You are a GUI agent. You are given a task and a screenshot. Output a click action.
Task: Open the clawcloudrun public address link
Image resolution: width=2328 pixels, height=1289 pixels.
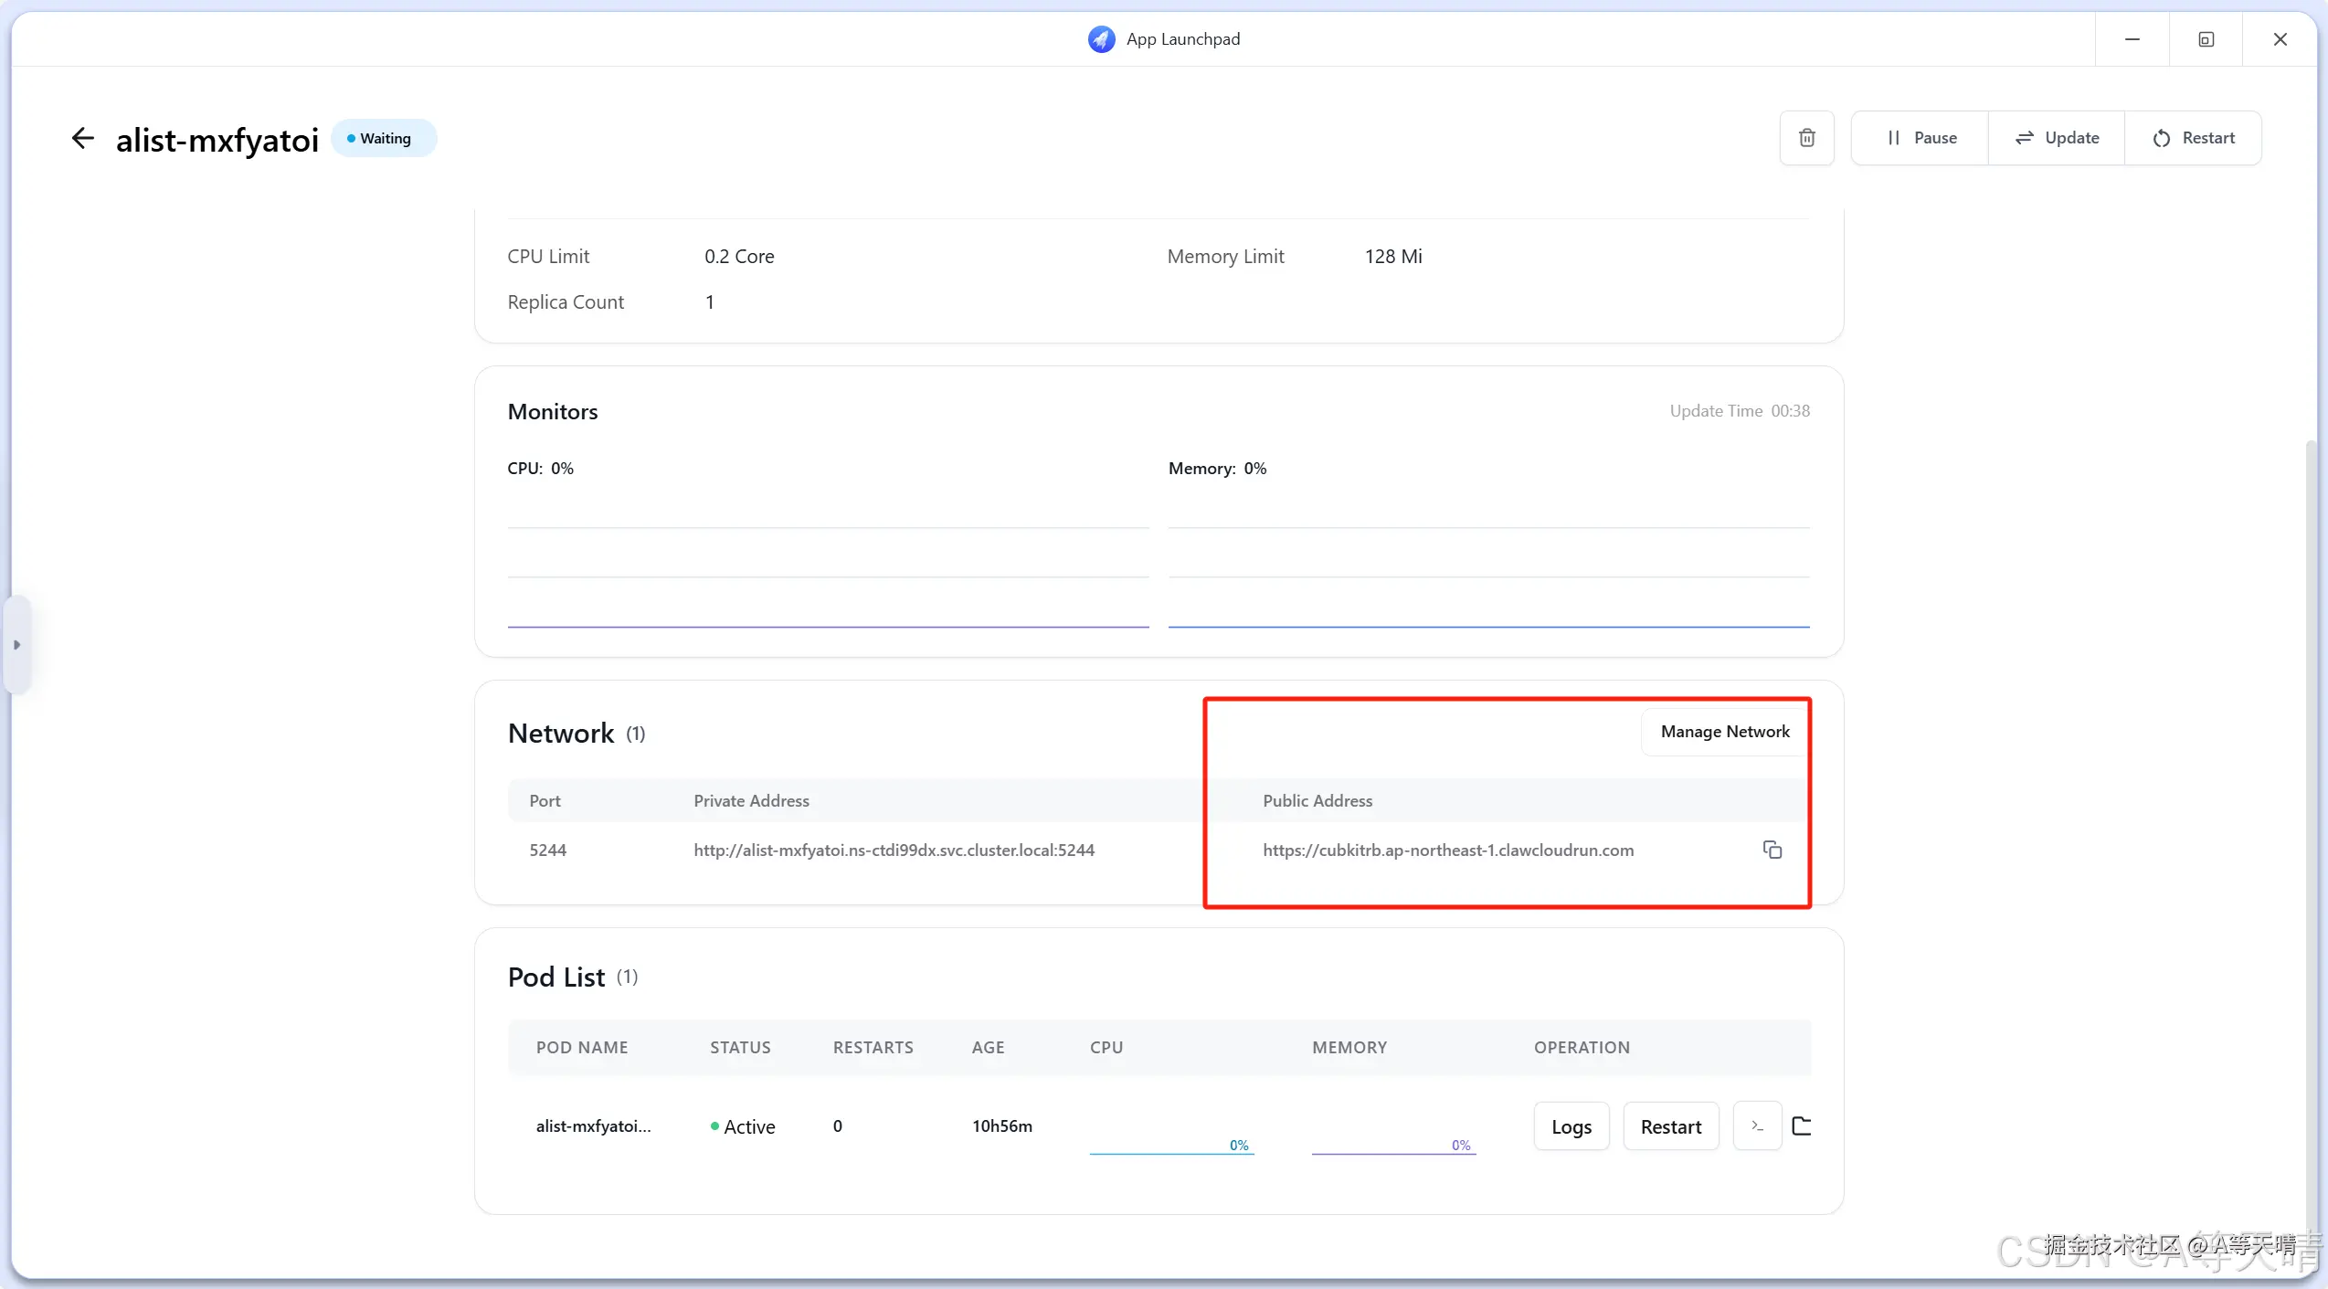coord(1447,851)
